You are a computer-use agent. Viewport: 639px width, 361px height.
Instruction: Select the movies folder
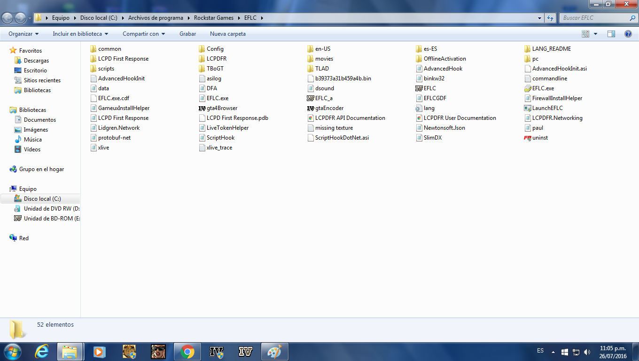[x=320, y=59]
